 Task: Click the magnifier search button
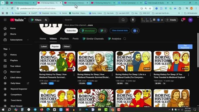123,20
